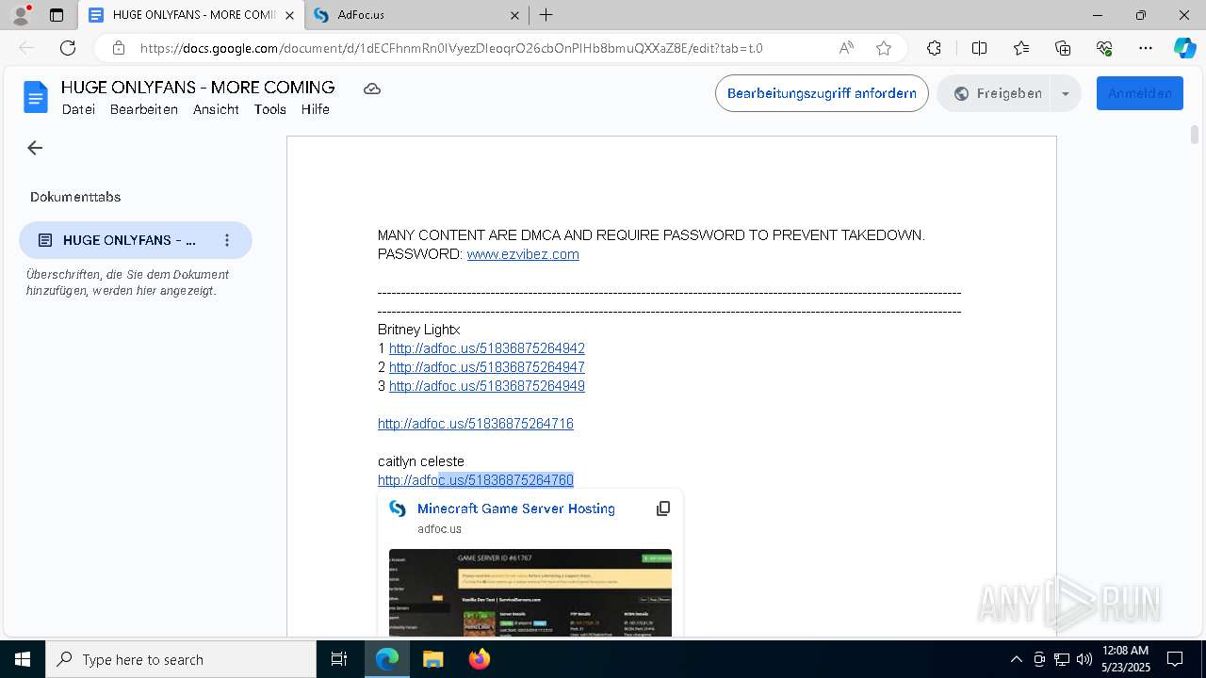Open the Bearbeiten menu

pos(144,109)
